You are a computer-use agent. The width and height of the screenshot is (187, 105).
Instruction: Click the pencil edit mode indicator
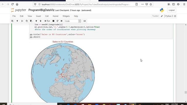(x=162, y=16)
